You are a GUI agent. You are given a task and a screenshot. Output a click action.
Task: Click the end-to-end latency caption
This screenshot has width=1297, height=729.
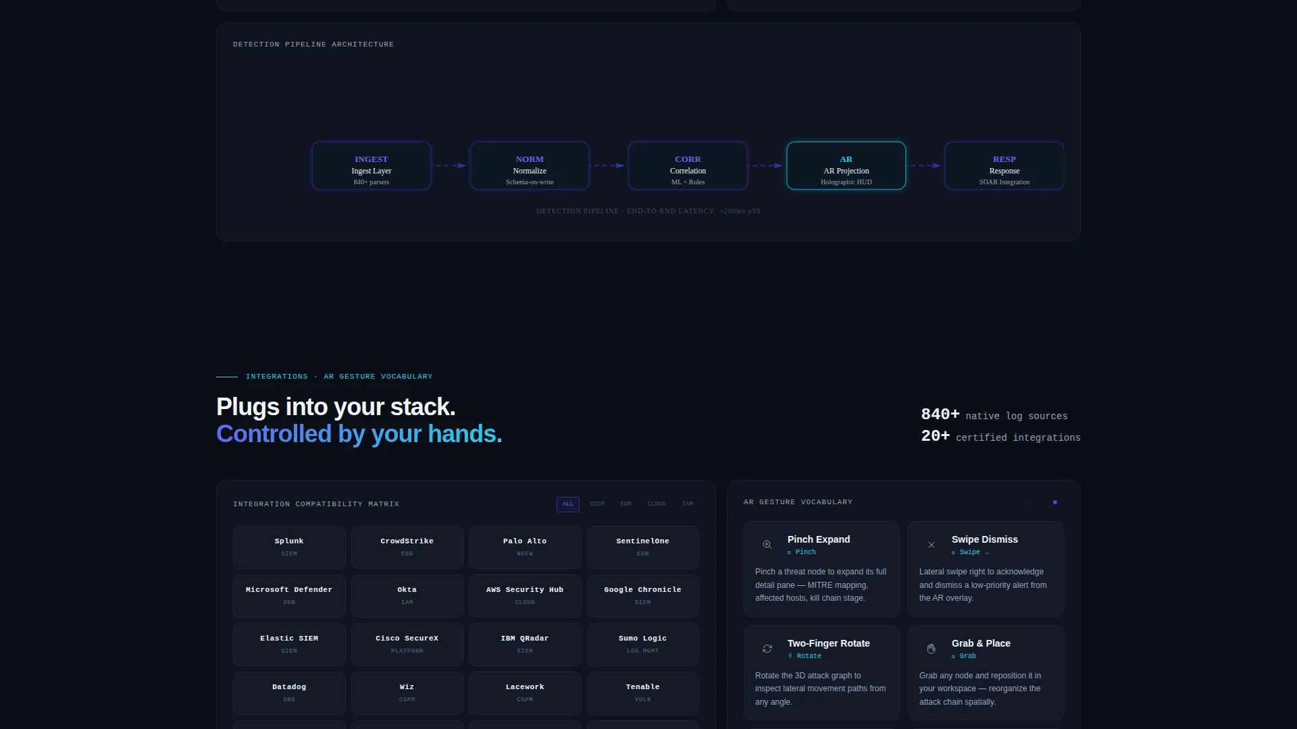[648, 211]
